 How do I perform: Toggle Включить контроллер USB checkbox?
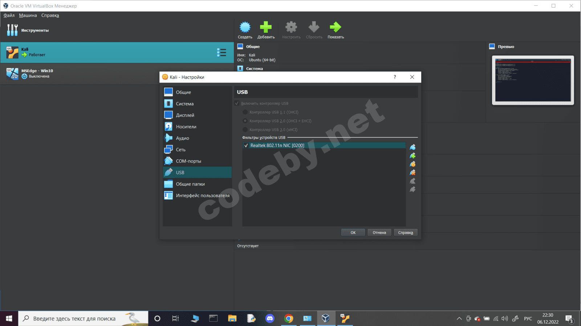[237, 103]
